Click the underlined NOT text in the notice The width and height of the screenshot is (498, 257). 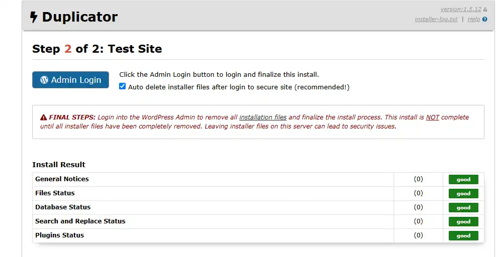[433, 117]
